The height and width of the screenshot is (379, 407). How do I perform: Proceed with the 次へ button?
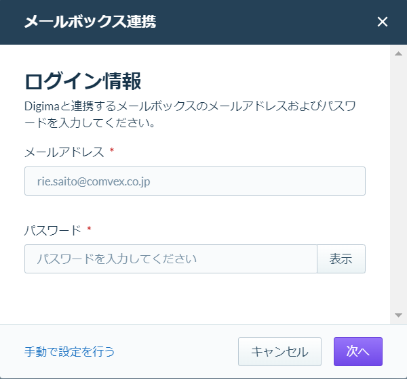tap(358, 351)
